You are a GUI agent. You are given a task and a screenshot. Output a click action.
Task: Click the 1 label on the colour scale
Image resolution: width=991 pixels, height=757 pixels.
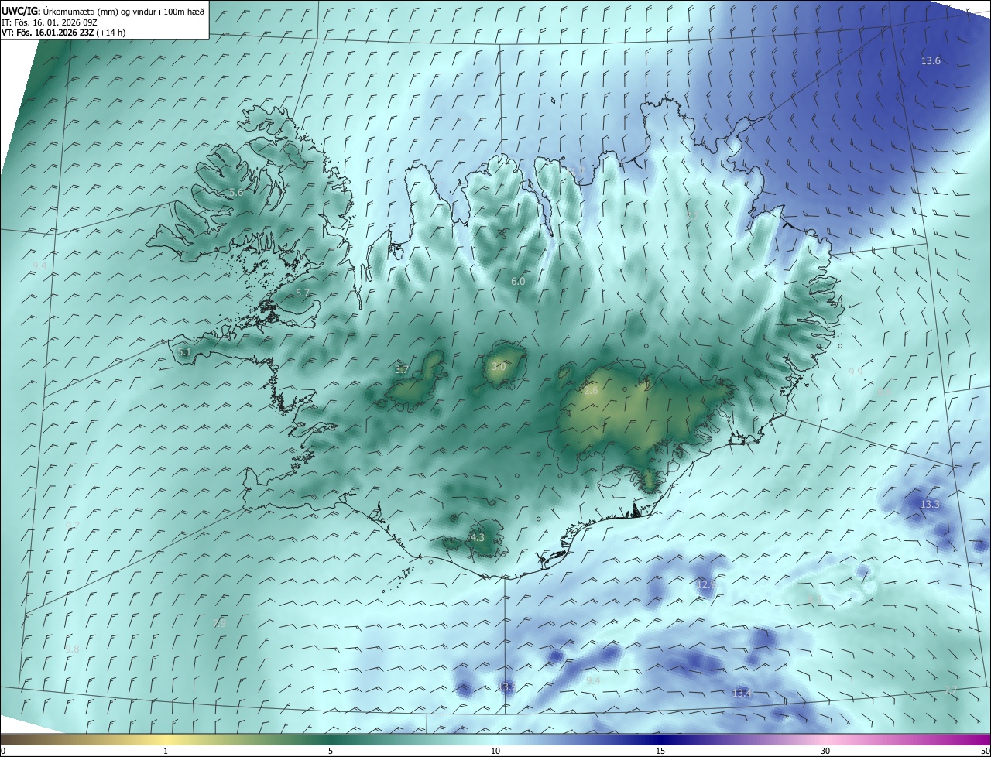click(x=166, y=752)
